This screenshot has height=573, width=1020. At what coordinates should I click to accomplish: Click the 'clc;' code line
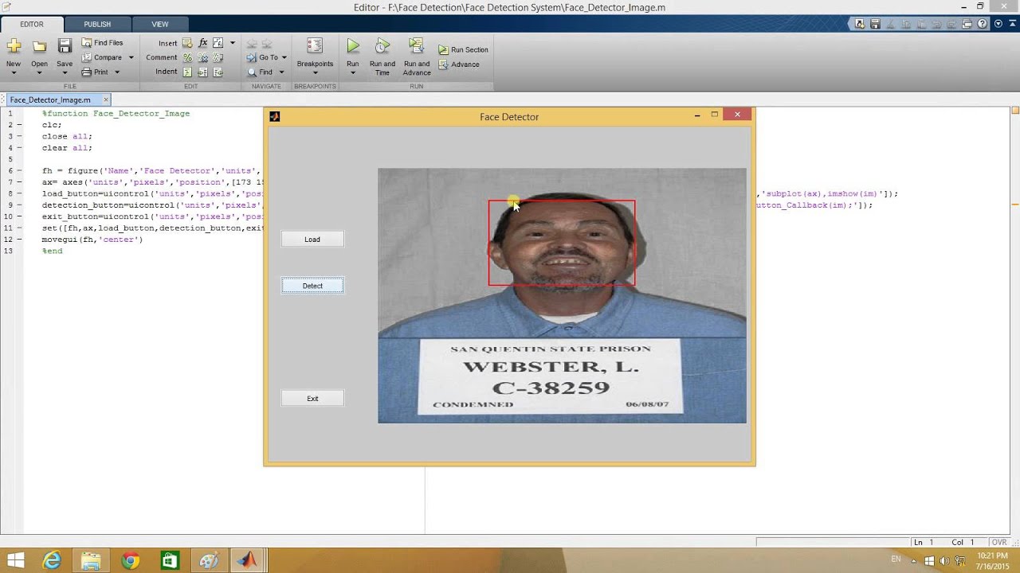52,125
